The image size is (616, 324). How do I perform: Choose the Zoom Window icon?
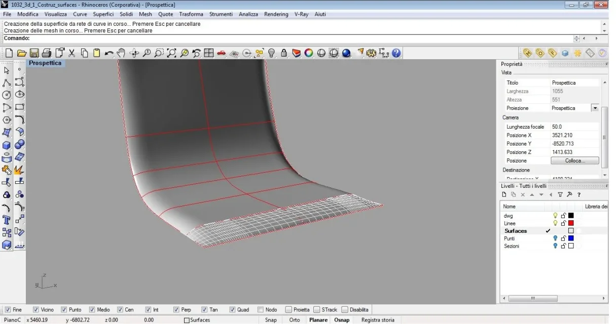point(159,53)
